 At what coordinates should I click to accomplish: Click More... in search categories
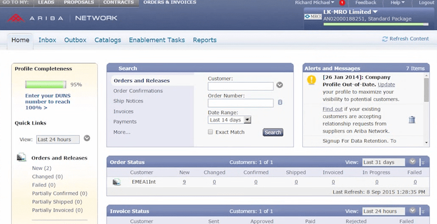(x=122, y=132)
